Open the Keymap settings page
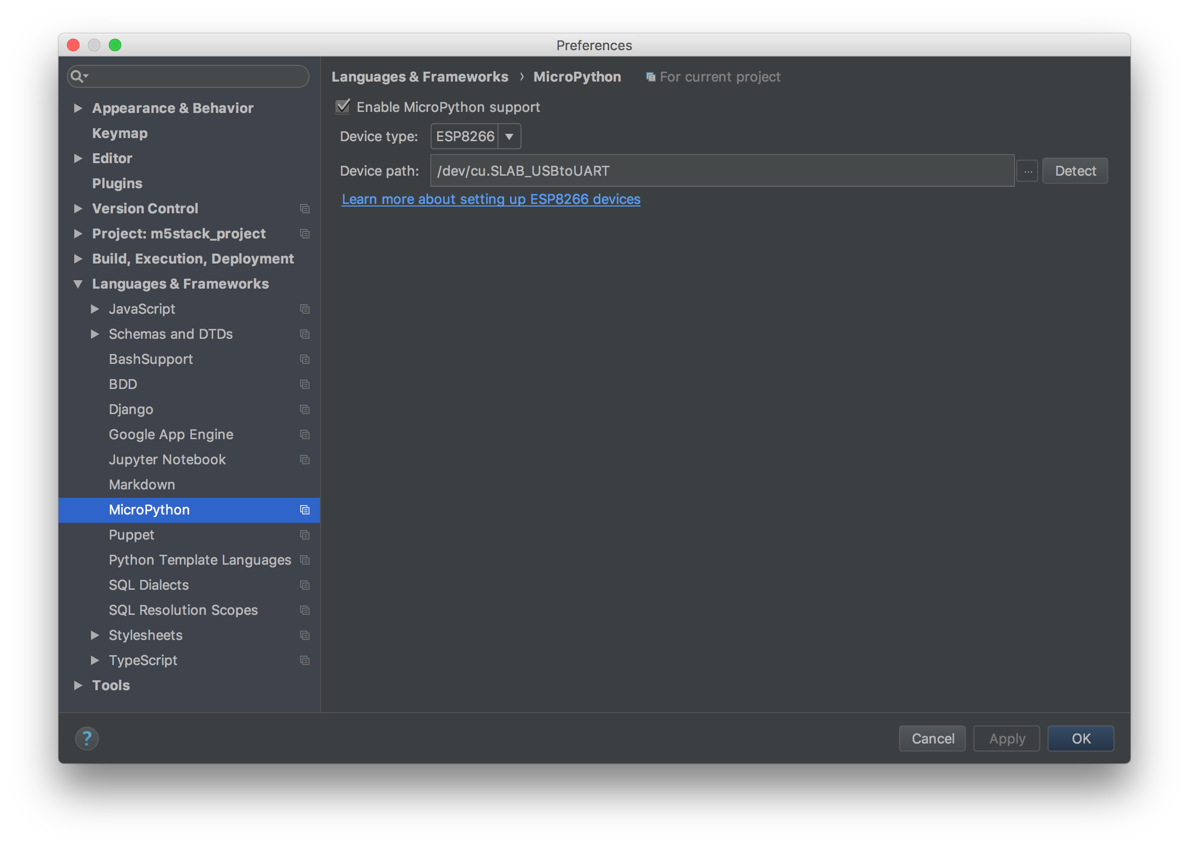This screenshot has height=847, width=1189. click(120, 133)
